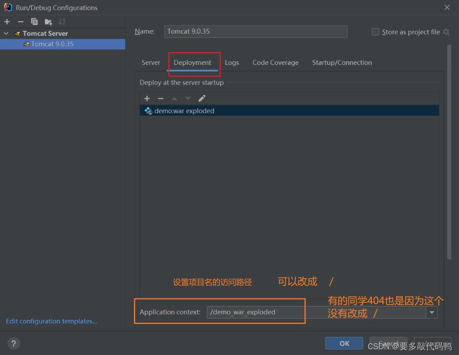Add a new run configuration
459x355 pixels.
(x=7, y=21)
